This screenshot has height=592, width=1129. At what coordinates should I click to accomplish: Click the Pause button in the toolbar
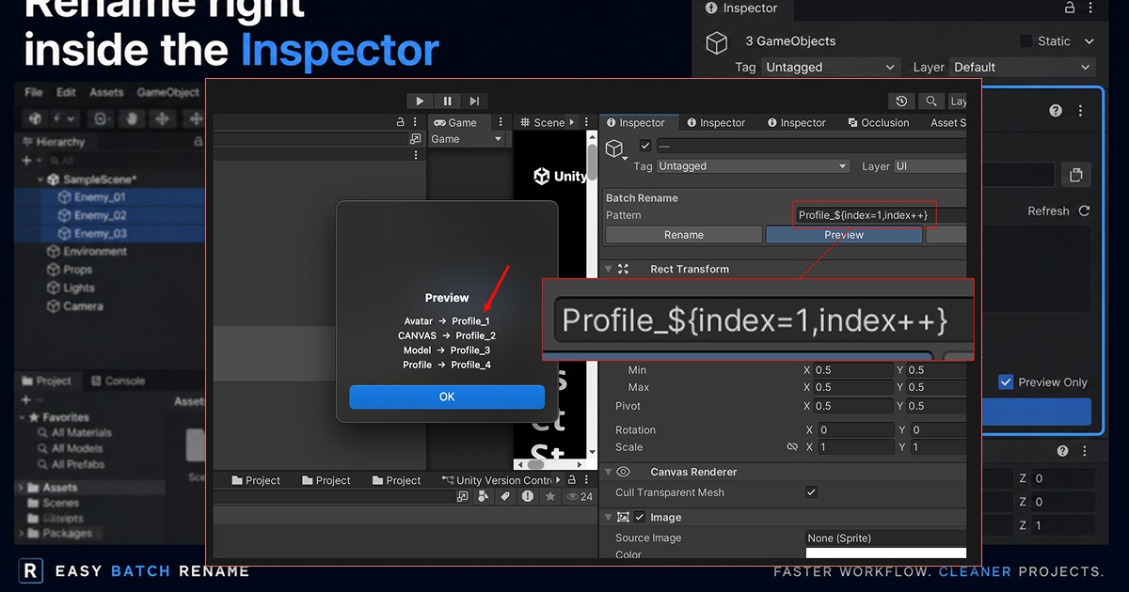tap(447, 101)
